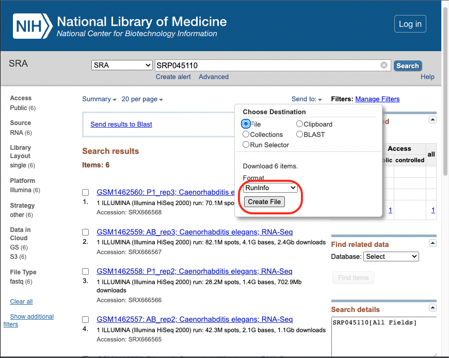Image resolution: width=449 pixels, height=358 pixels.
Task: Click Send results to Blast link
Action: tap(121, 124)
